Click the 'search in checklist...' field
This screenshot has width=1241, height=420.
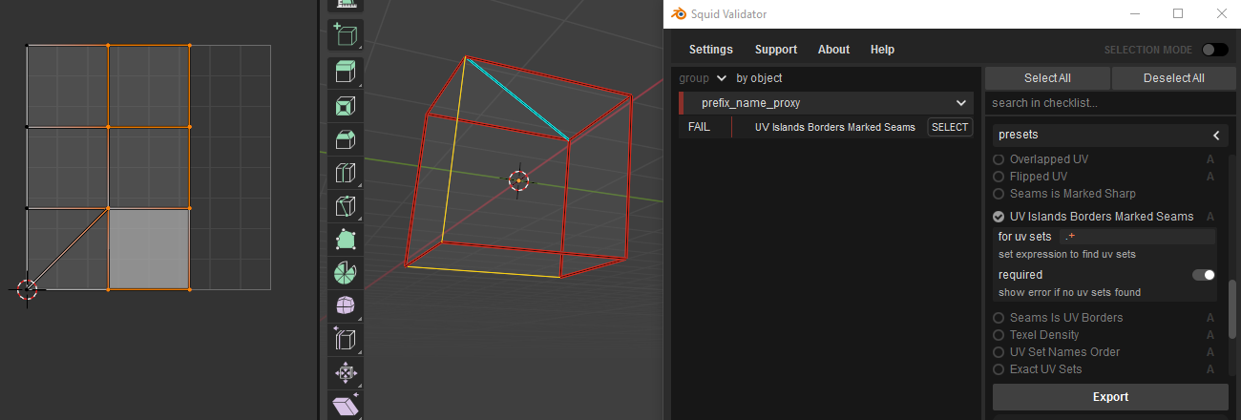pos(1110,103)
